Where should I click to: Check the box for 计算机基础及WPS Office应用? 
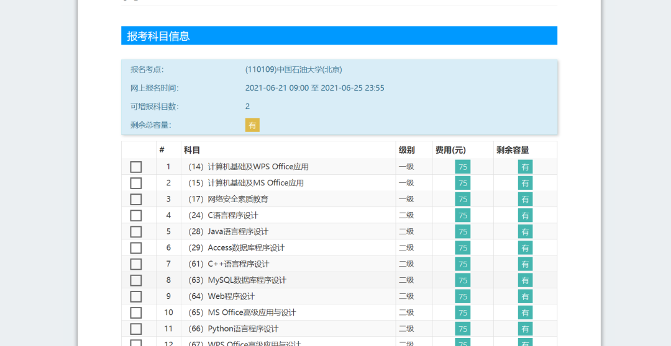pos(135,167)
